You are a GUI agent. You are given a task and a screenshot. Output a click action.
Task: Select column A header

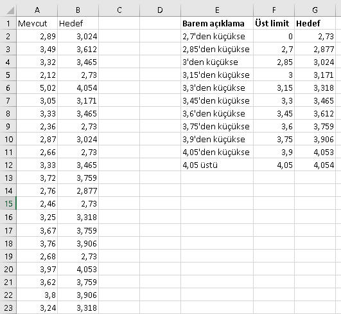(37, 10)
